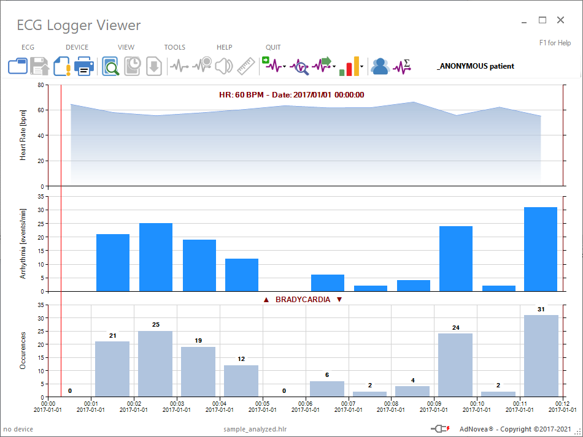This screenshot has height=437, width=583.
Task: Click the download from device icon
Action: [154, 66]
